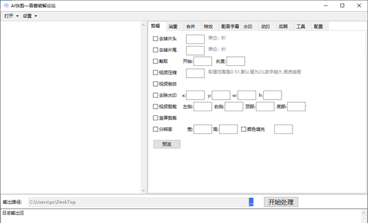Click the 长度 input field

(236, 61)
